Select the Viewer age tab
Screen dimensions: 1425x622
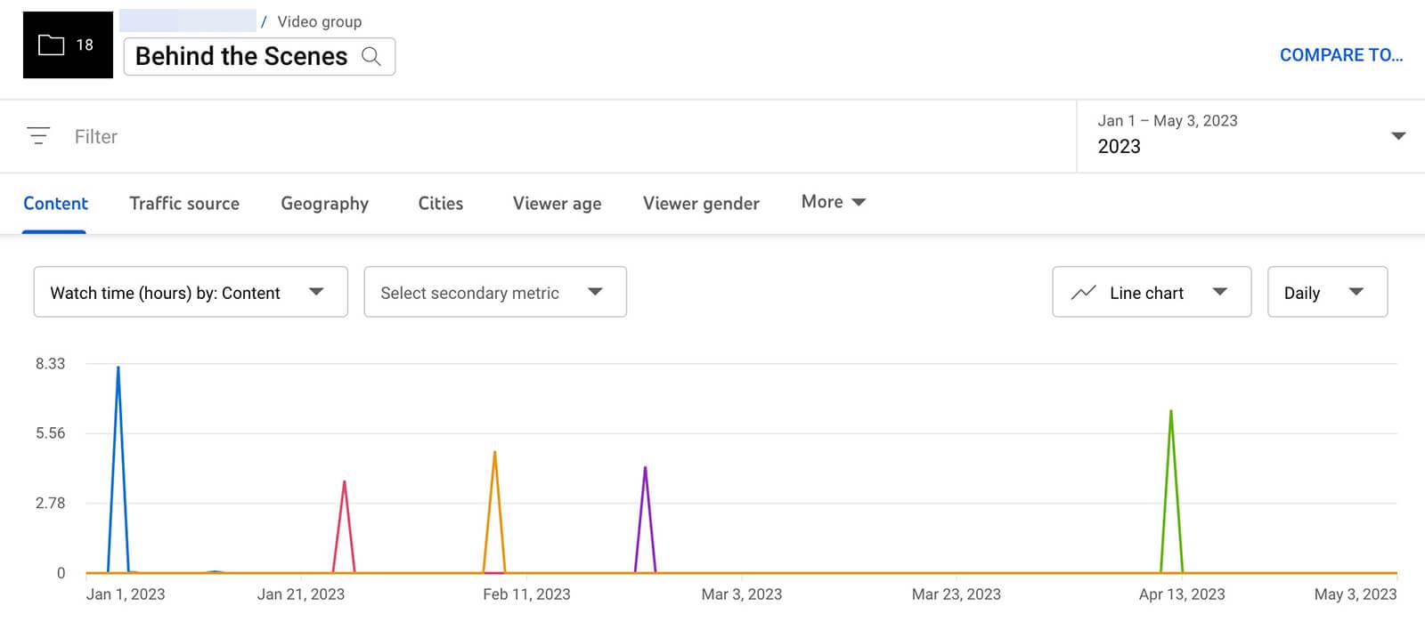pos(557,204)
